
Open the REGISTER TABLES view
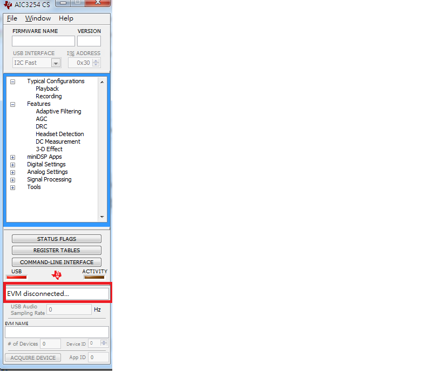coord(56,250)
